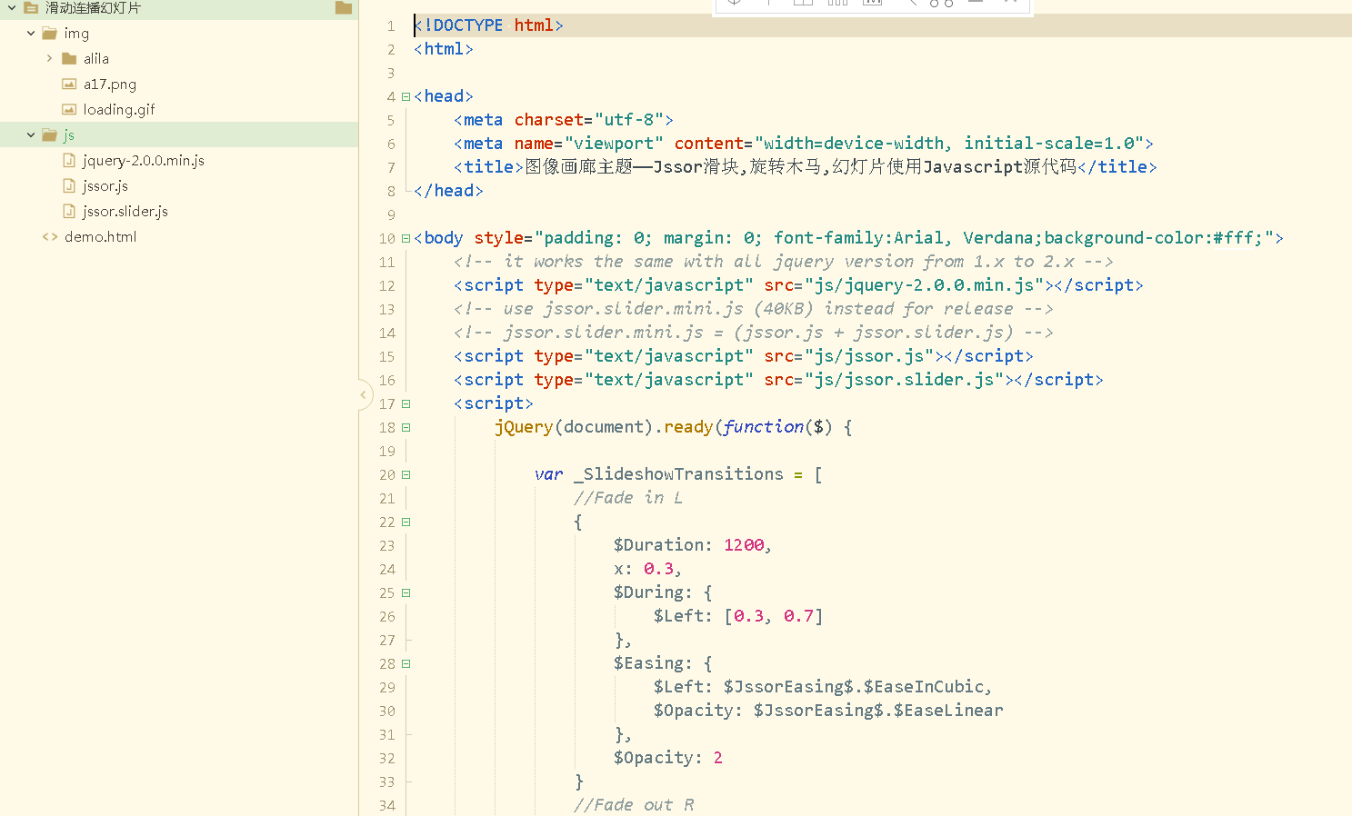
Task: Click the alila folder icon
Action: [69, 58]
